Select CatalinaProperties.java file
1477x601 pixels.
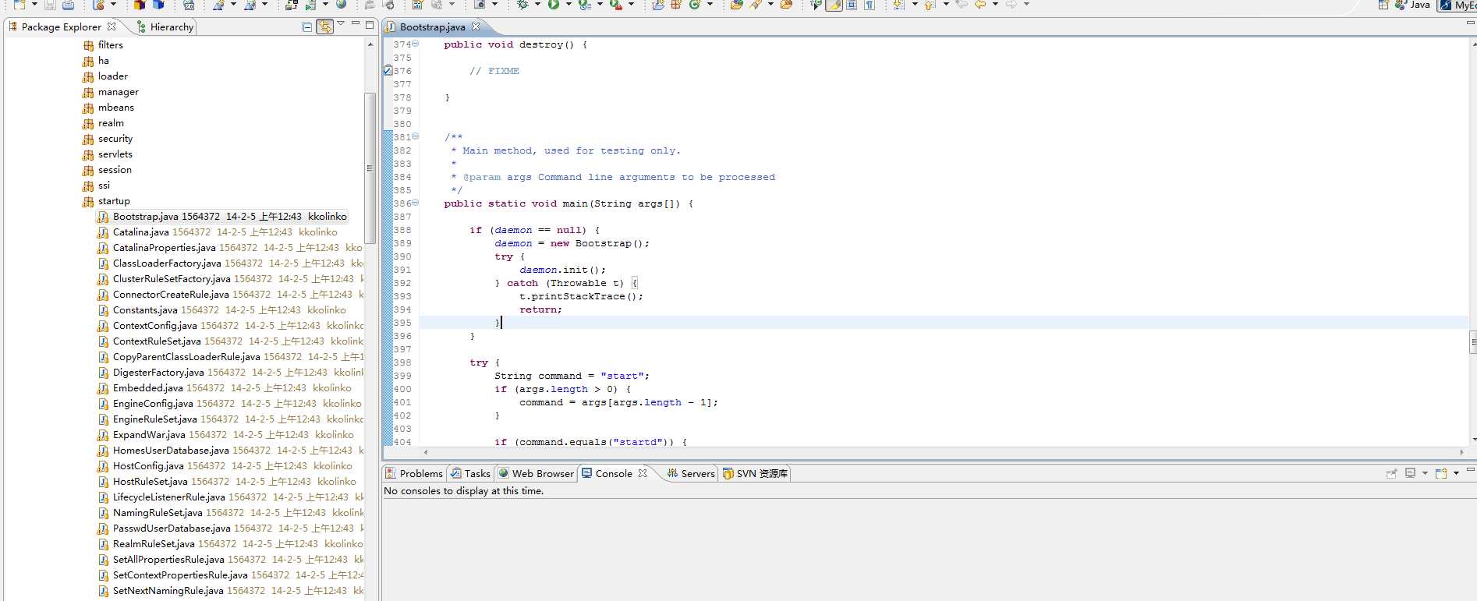[x=230, y=248]
